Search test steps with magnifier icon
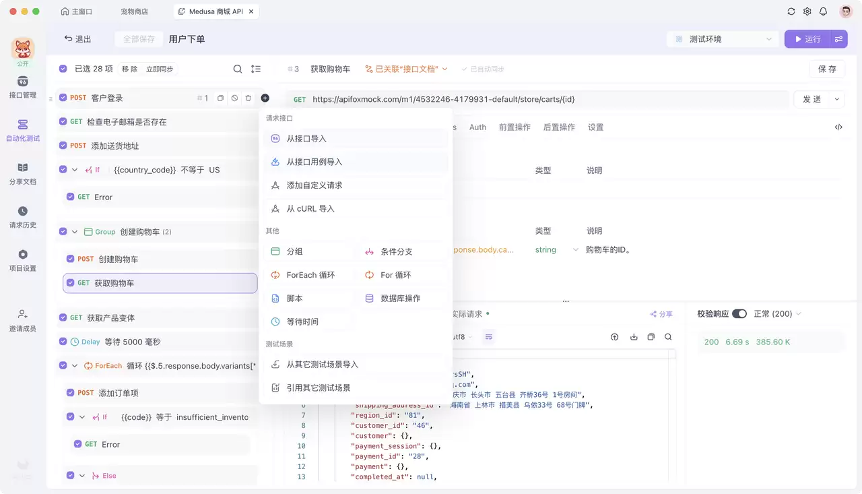Image resolution: width=862 pixels, height=494 pixels. tap(238, 69)
